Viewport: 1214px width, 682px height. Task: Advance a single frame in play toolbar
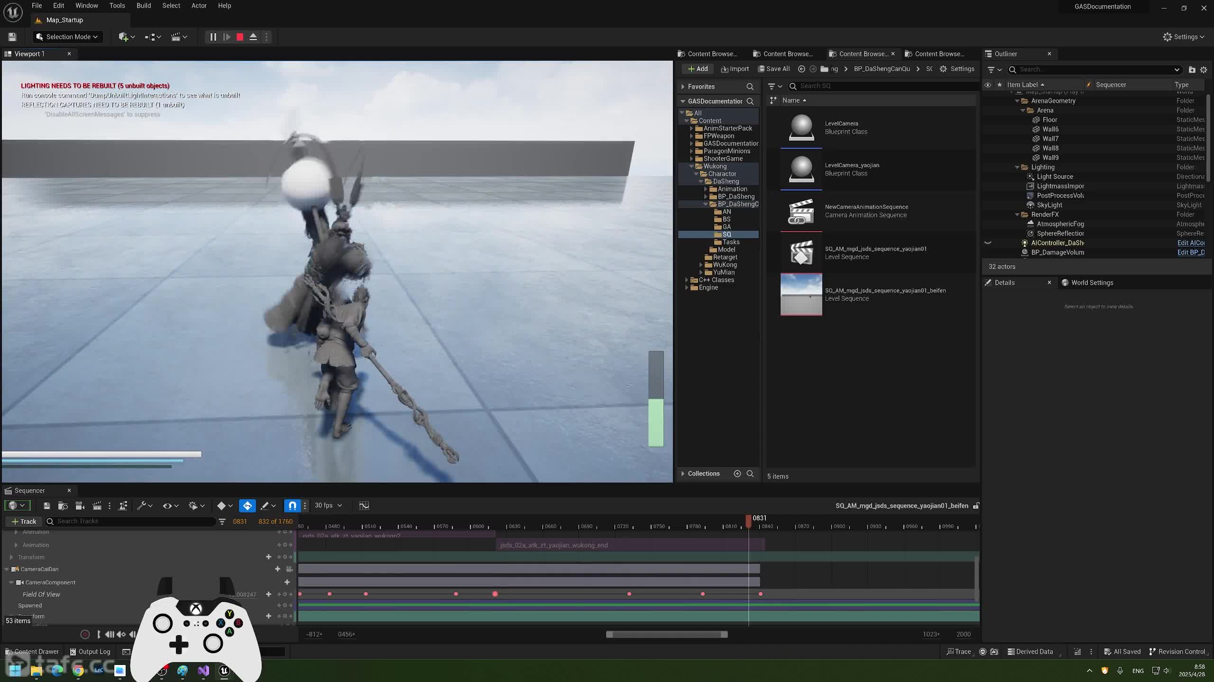pyautogui.click(x=227, y=37)
